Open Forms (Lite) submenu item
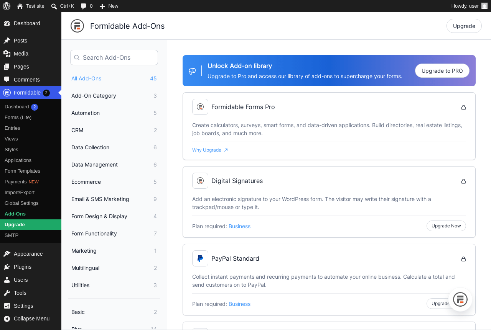This screenshot has height=330, width=491. click(x=31, y=118)
